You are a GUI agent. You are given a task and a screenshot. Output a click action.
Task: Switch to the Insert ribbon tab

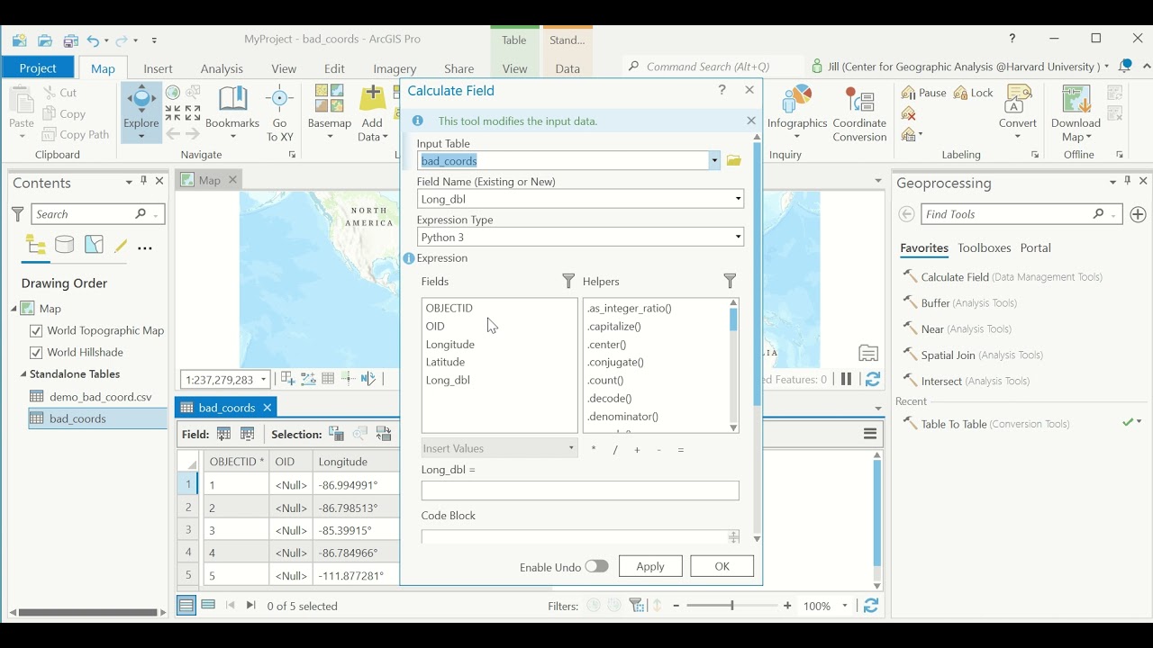158,68
